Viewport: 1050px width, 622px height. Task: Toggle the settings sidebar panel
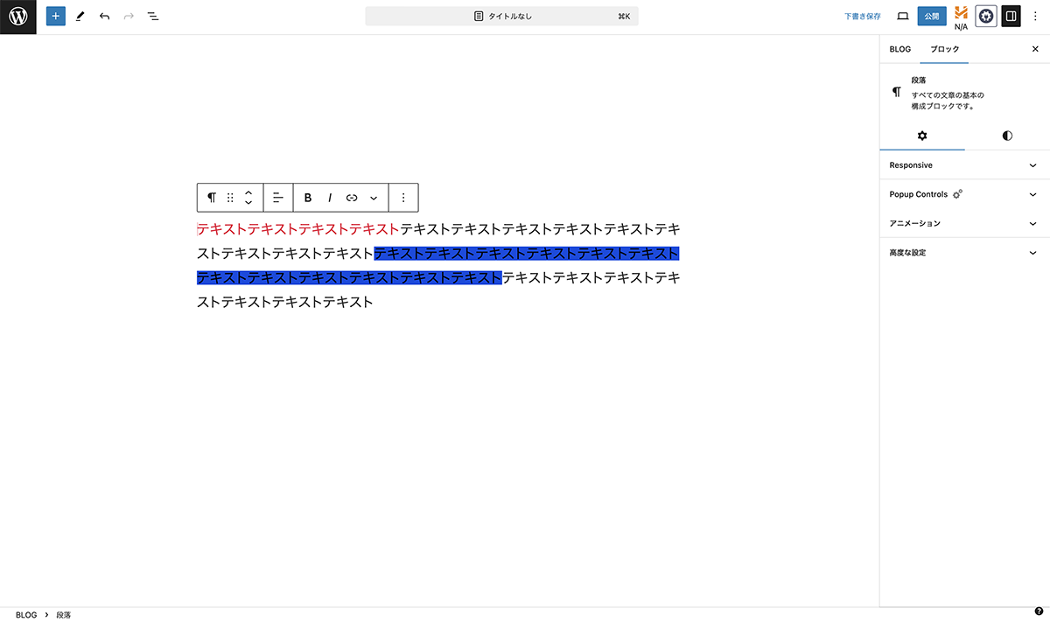coord(1011,17)
